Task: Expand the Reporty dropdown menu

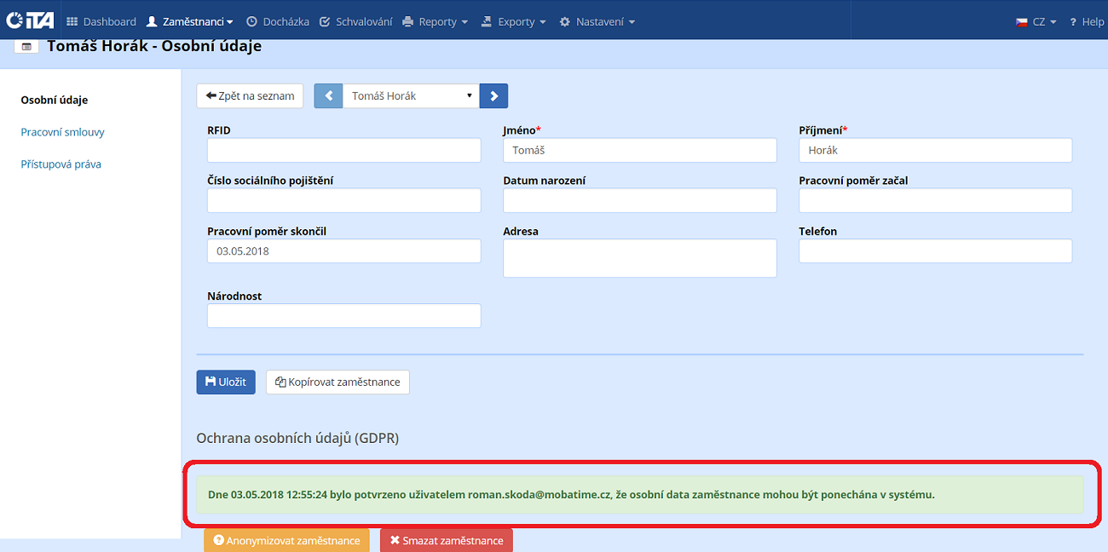Action: coord(436,22)
